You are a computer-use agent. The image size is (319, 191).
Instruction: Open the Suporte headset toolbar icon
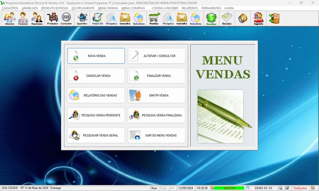point(258,18)
